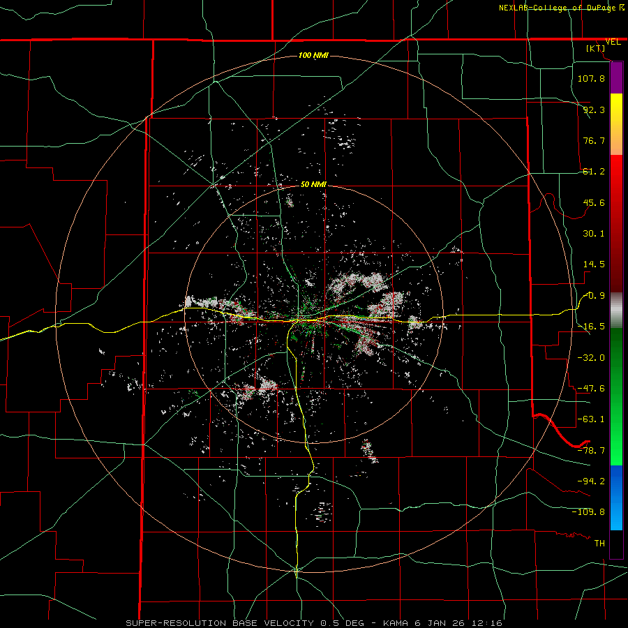Click the 50 NMI range ring label
The width and height of the screenshot is (628, 628).
coord(313,184)
